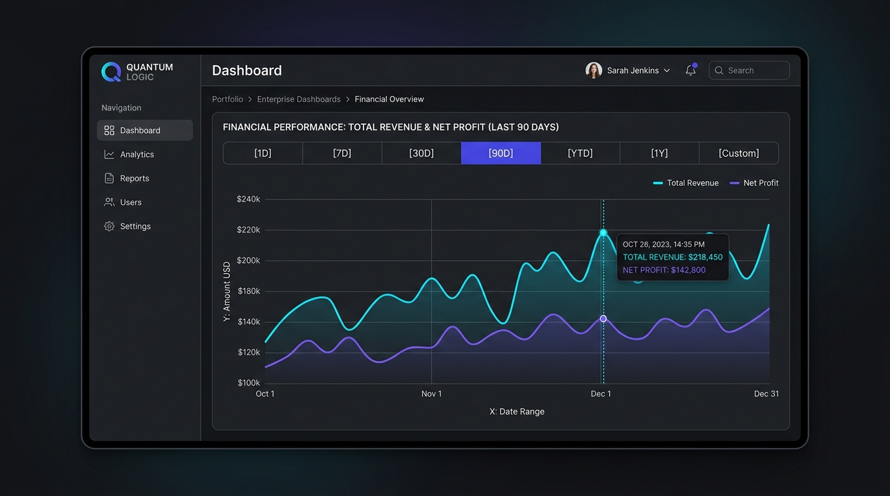Choose the [1Y] time range tab

pyautogui.click(x=660, y=153)
